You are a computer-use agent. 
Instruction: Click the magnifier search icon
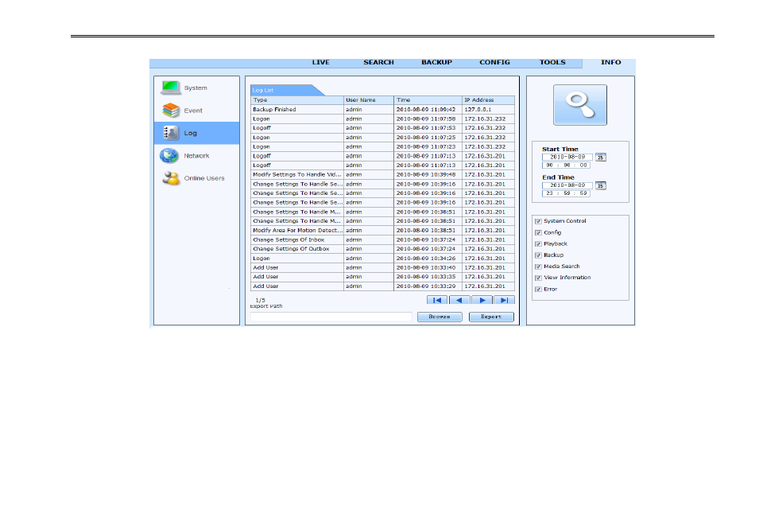point(580,105)
